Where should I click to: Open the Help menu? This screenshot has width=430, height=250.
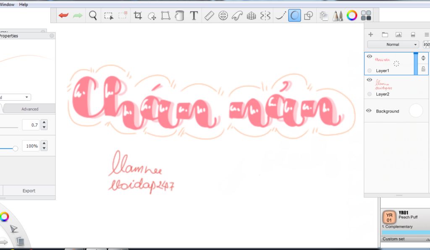(x=24, y=4)
